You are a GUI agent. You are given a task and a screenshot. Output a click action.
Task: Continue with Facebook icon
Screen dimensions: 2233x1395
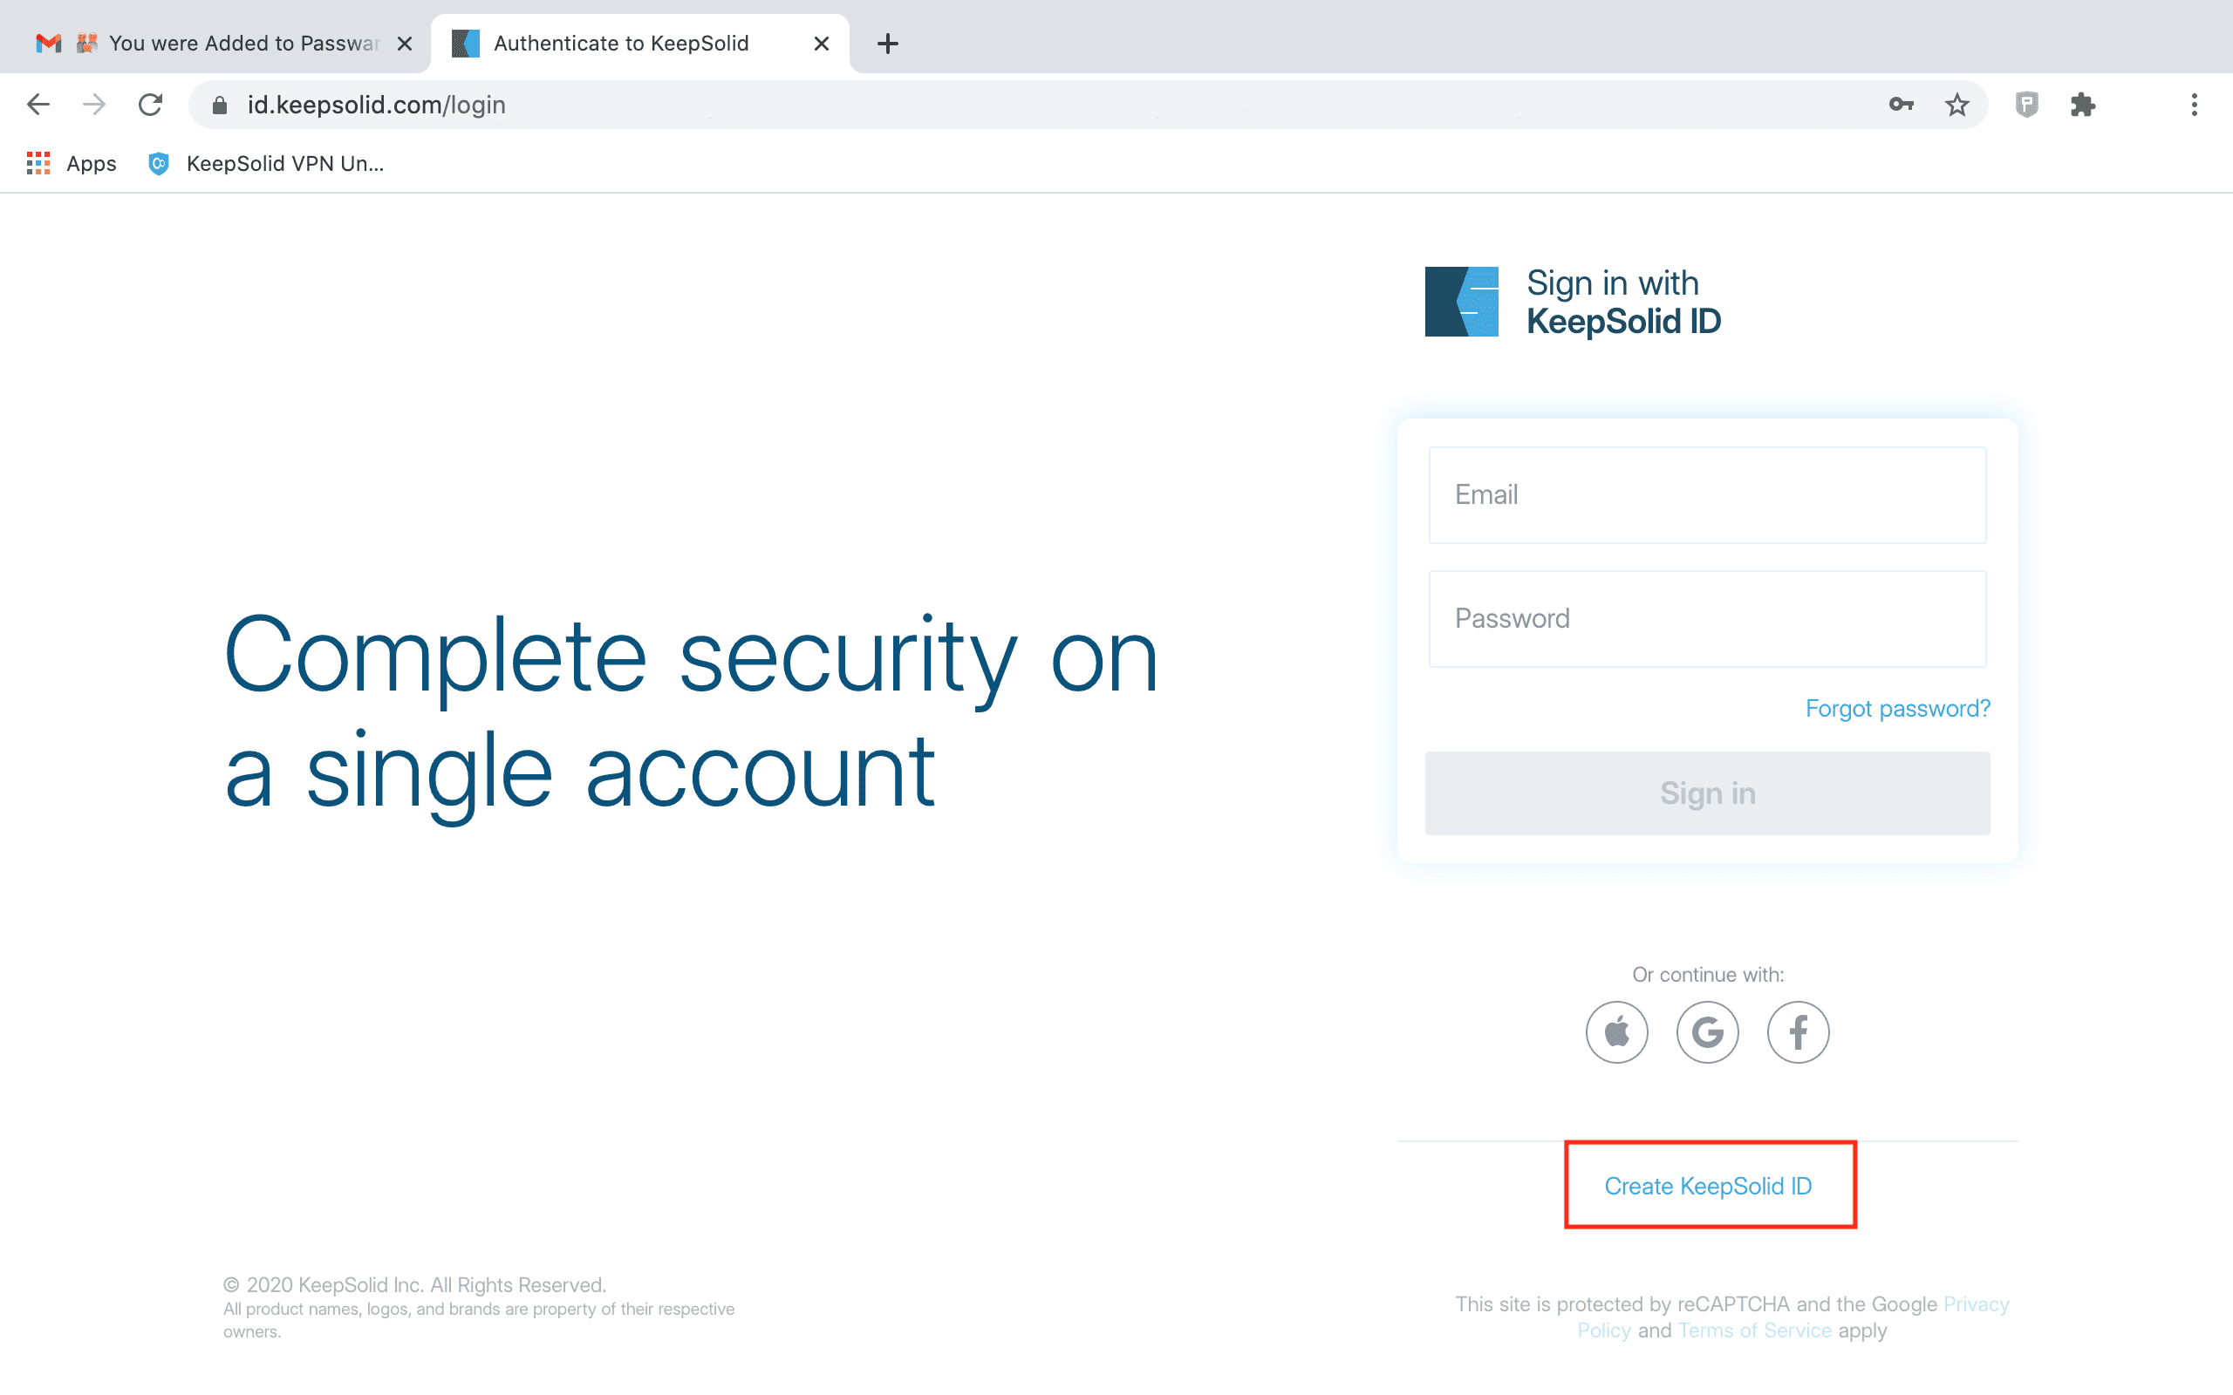[x=1798, y=1031]
